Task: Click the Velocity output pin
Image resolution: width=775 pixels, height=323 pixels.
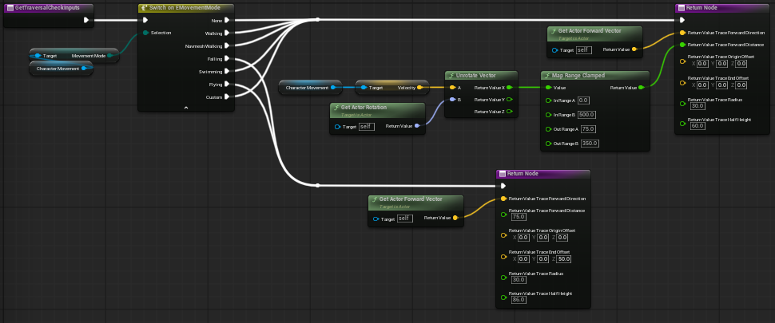Action: (x=419, y=87)
